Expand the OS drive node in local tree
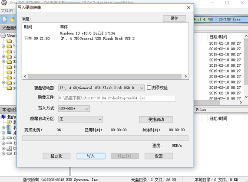 3,138
